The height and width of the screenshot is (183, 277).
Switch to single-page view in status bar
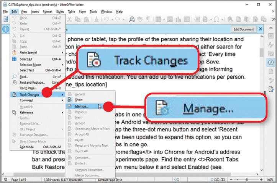[212, 180]
